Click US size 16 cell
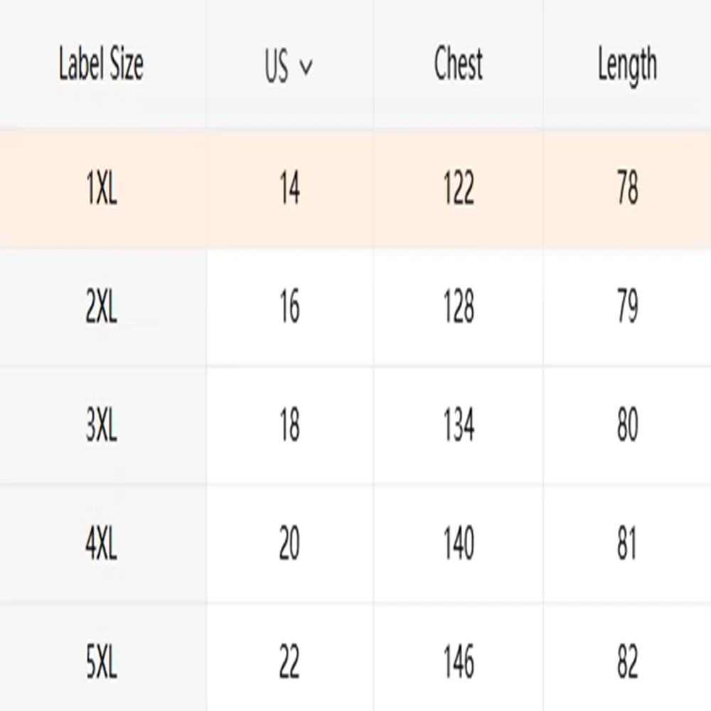Screen dimensions: 711x711 point(289,308)
